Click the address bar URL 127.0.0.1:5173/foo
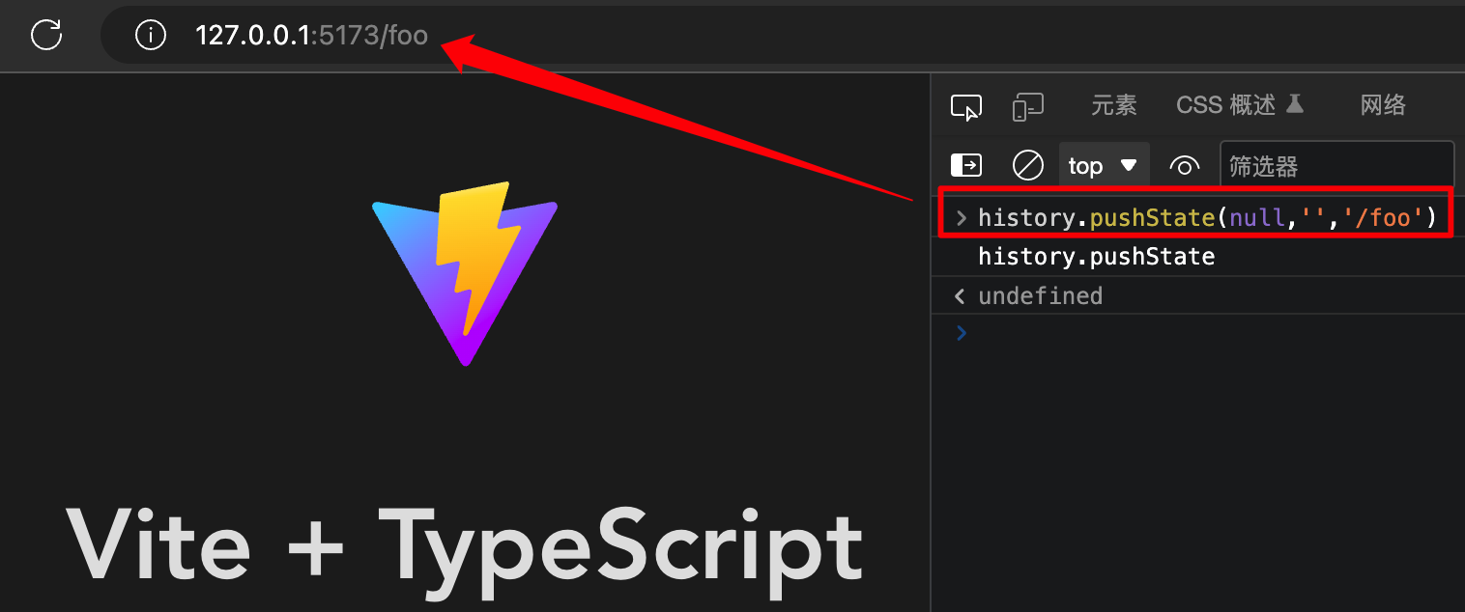This screenshot has height=612, width=1465. point(311,37)
